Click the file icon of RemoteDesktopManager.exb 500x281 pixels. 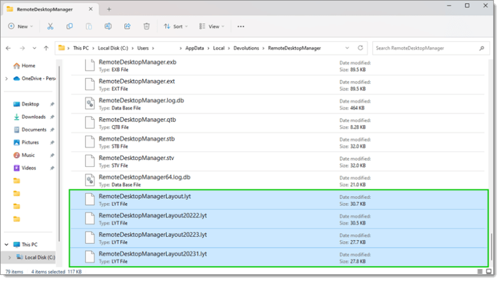click(x=89, y=65)
